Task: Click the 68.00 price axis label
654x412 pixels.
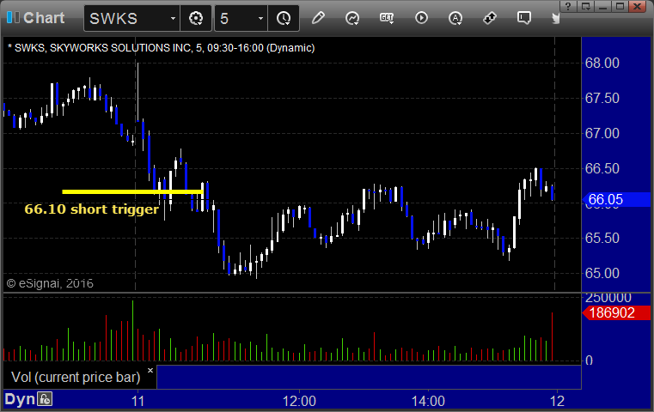Action: point(602,63)
